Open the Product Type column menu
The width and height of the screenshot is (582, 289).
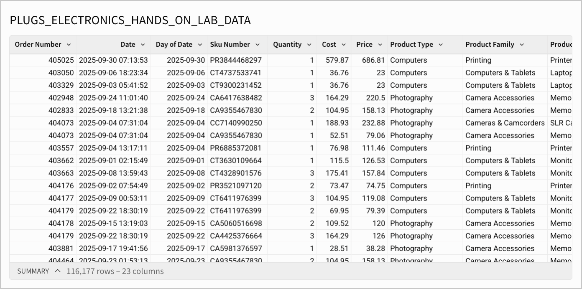point(441,44)
